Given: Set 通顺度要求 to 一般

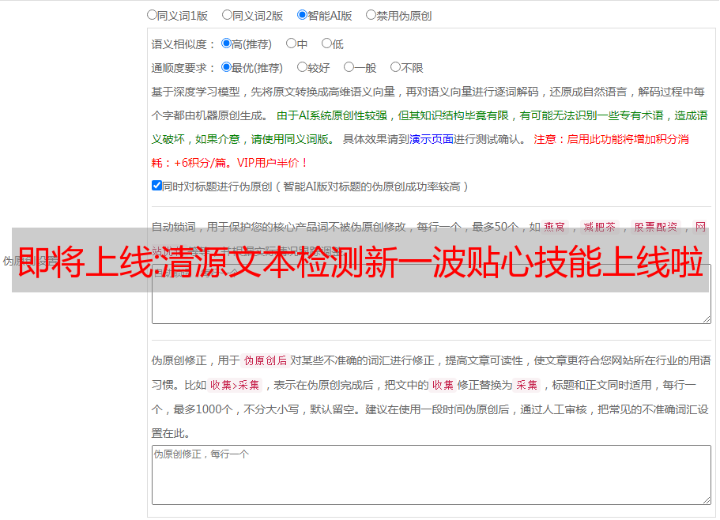Looking at the screenshot, I should pyautogui.click(x=349, y=67).
